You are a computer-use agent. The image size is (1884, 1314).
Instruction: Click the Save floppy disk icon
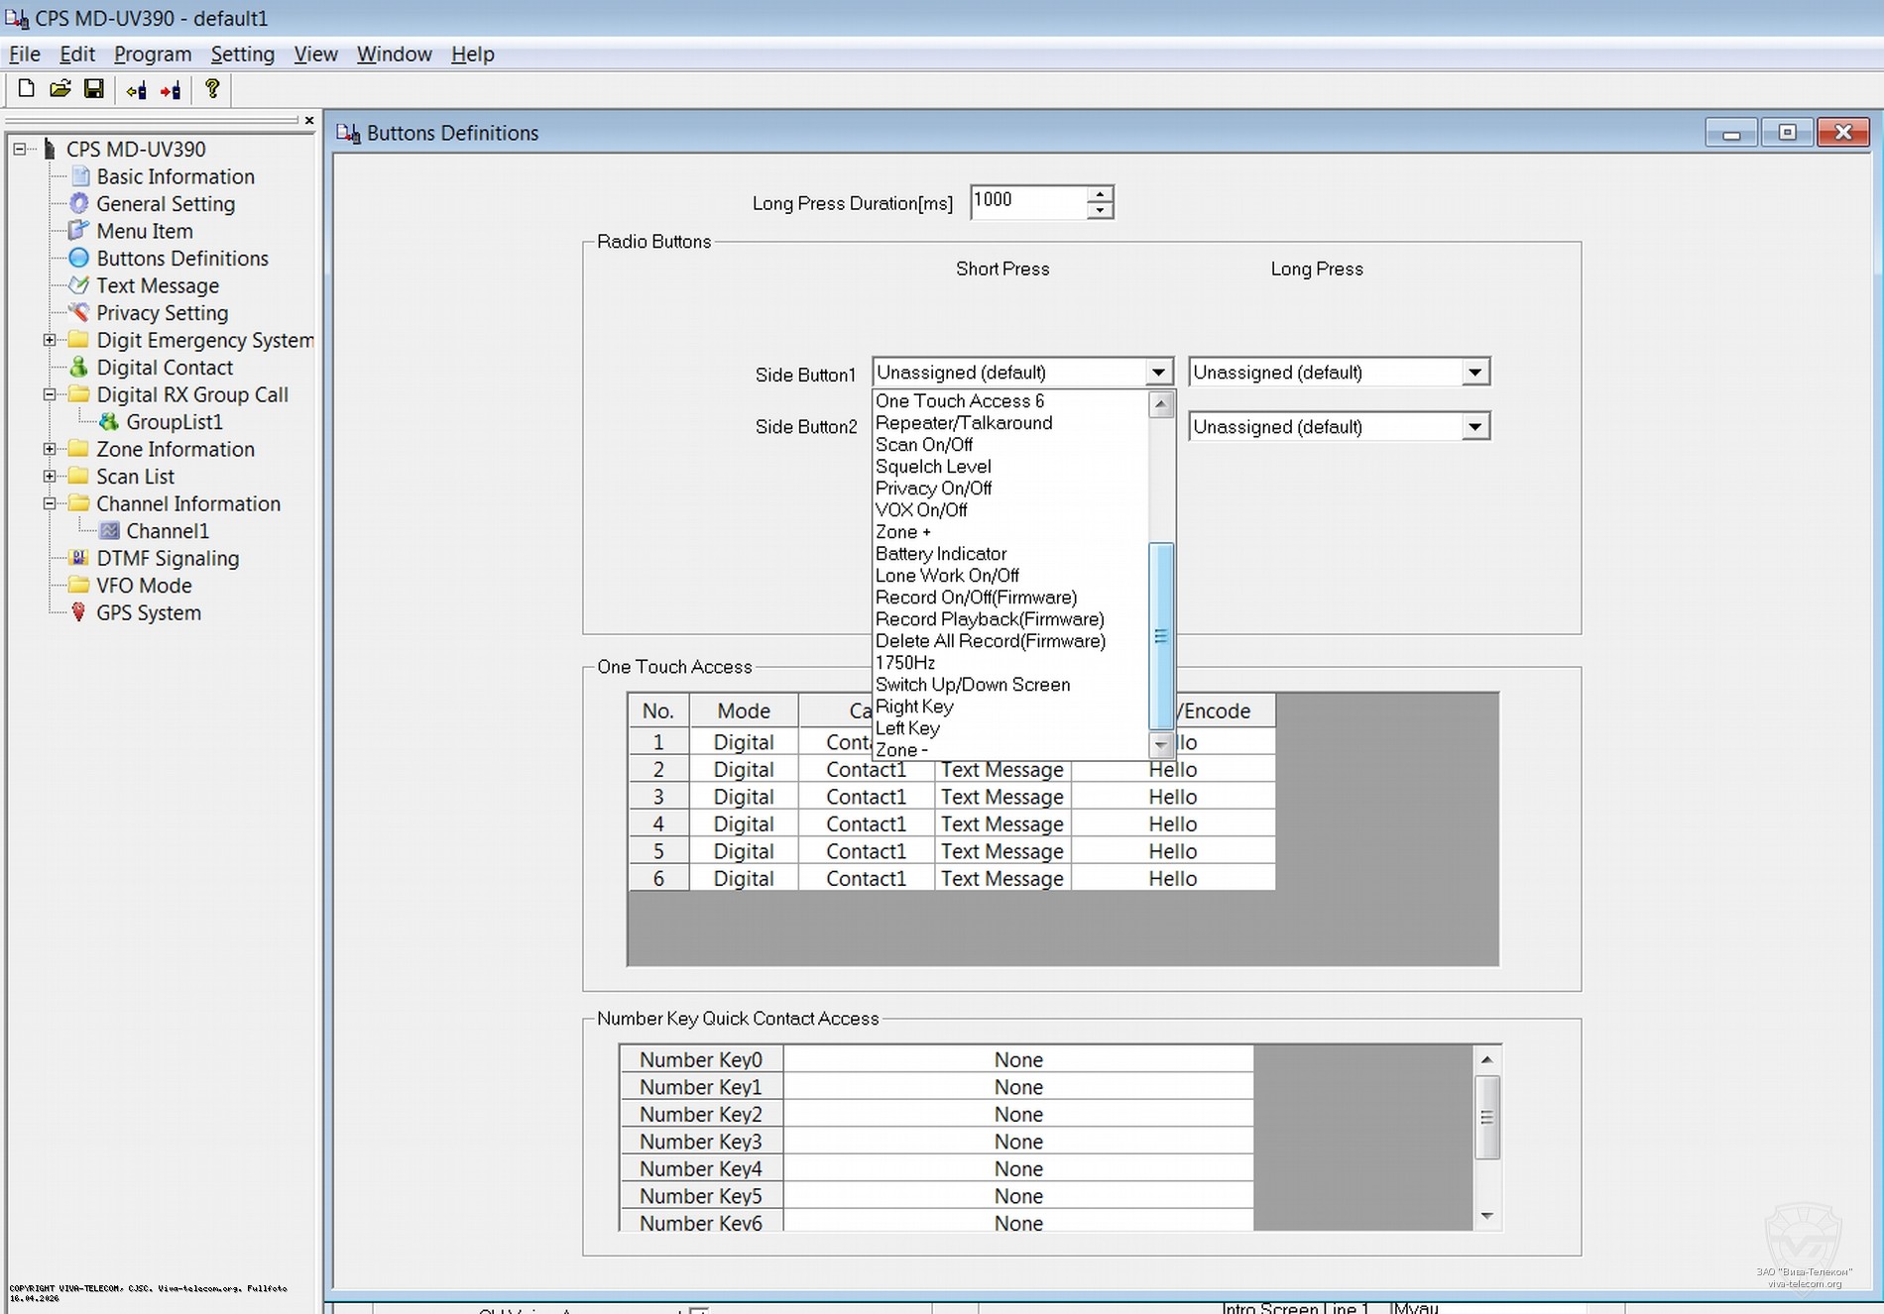click(93, 89)
